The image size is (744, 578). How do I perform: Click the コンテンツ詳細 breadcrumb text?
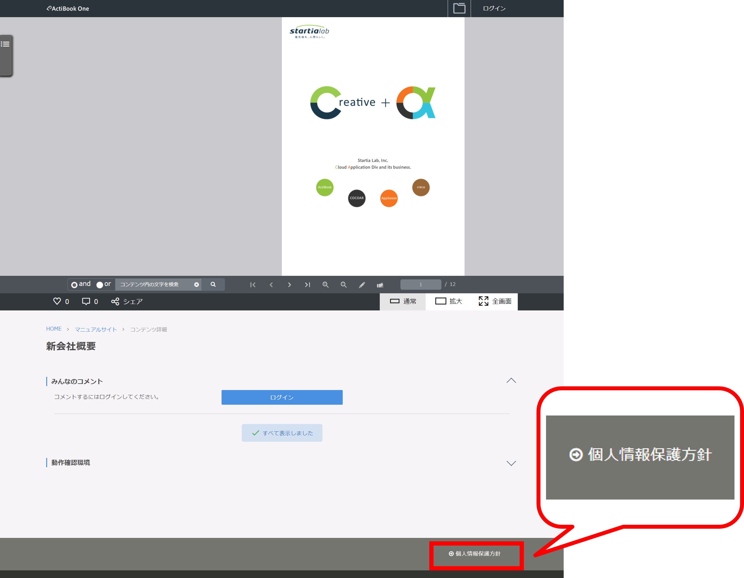click(148, 329)
